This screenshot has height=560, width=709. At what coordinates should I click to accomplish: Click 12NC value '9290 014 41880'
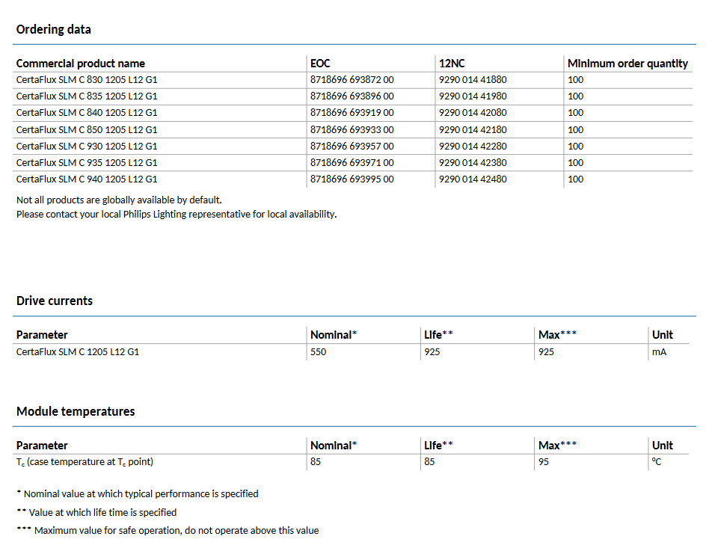(x=473, y=80)
